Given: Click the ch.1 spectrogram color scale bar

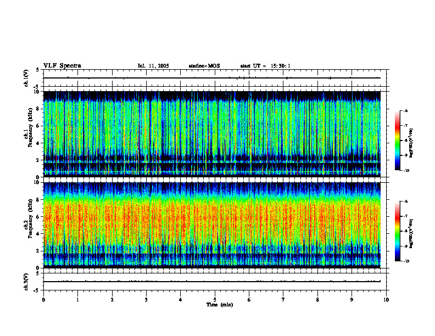Looking at the screenshot, I should [397, 141].
